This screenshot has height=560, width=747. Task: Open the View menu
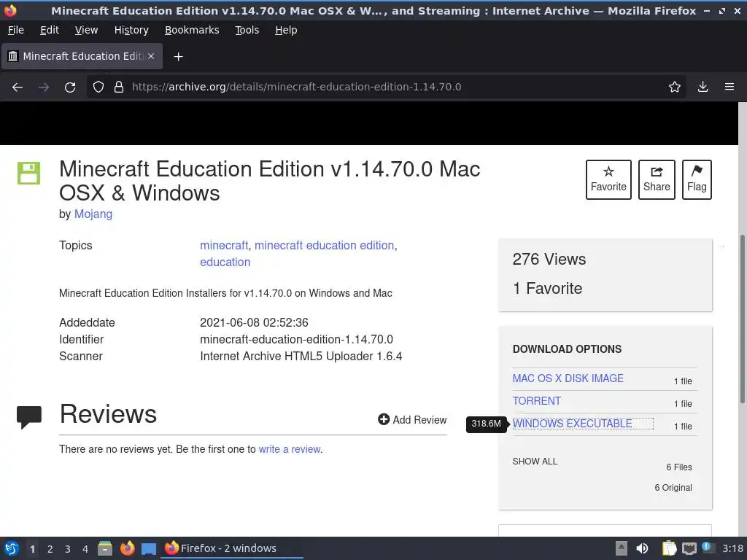(x=86, y=30)
